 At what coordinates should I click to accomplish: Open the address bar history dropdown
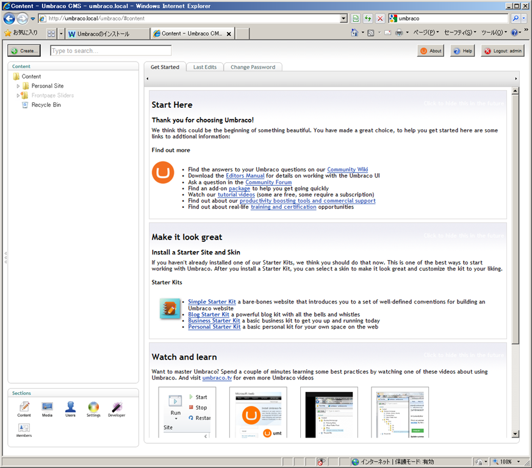(343, 19)
